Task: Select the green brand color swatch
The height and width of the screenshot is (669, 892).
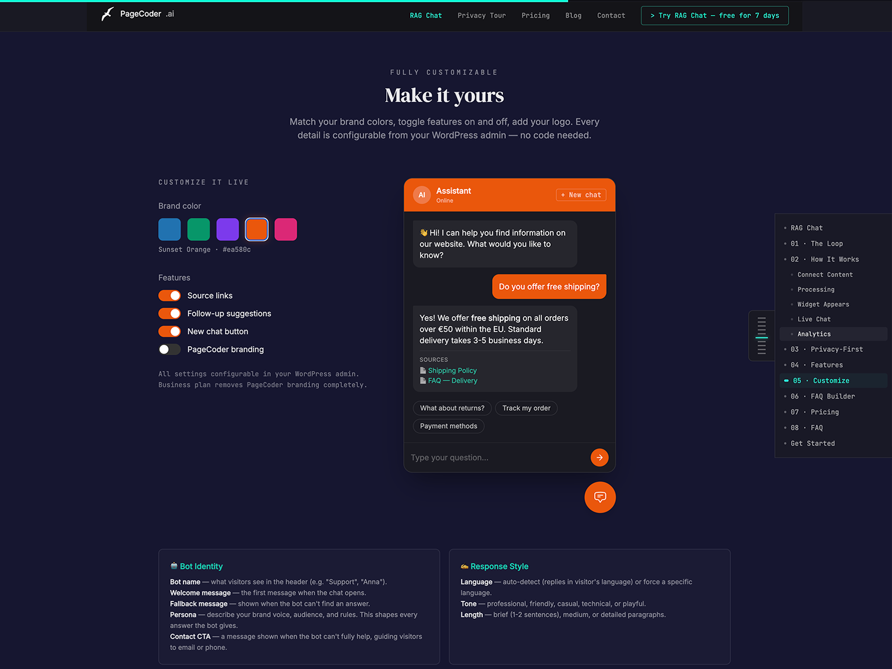Action: pyautogui.click(x=198, y=229)
